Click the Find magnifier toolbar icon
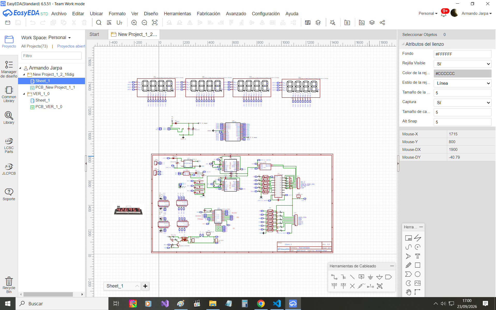This screenshot has height=310, width=496. coord(99,23)
